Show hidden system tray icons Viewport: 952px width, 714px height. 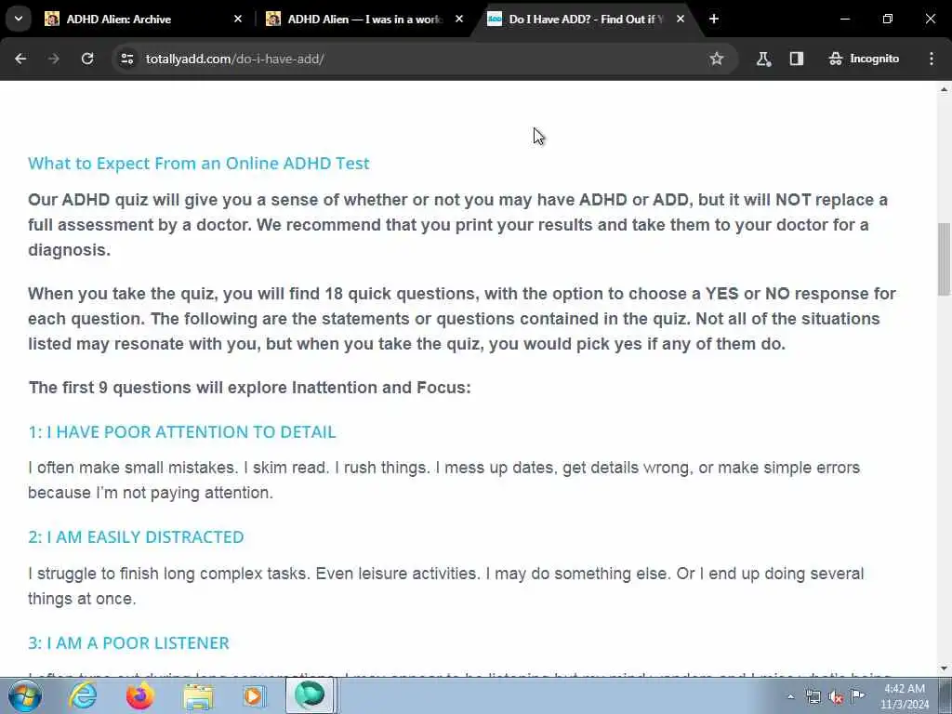click(790, 696)
